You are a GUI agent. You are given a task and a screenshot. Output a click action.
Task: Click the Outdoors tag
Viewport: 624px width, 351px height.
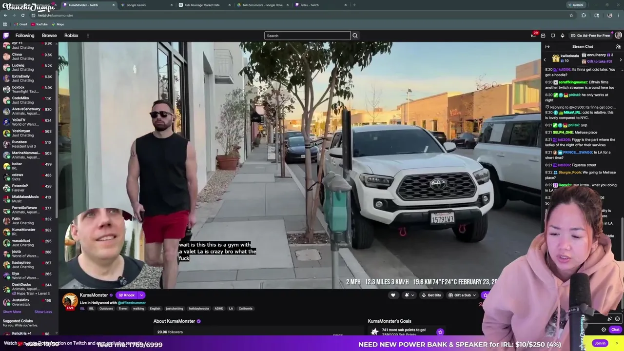pos(106,309)
